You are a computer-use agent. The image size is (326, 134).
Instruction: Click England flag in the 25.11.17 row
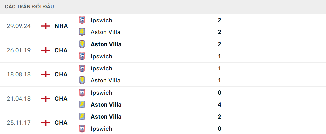point(46,123)
